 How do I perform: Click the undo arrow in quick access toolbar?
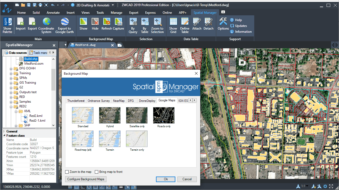[x=53, y=5]
